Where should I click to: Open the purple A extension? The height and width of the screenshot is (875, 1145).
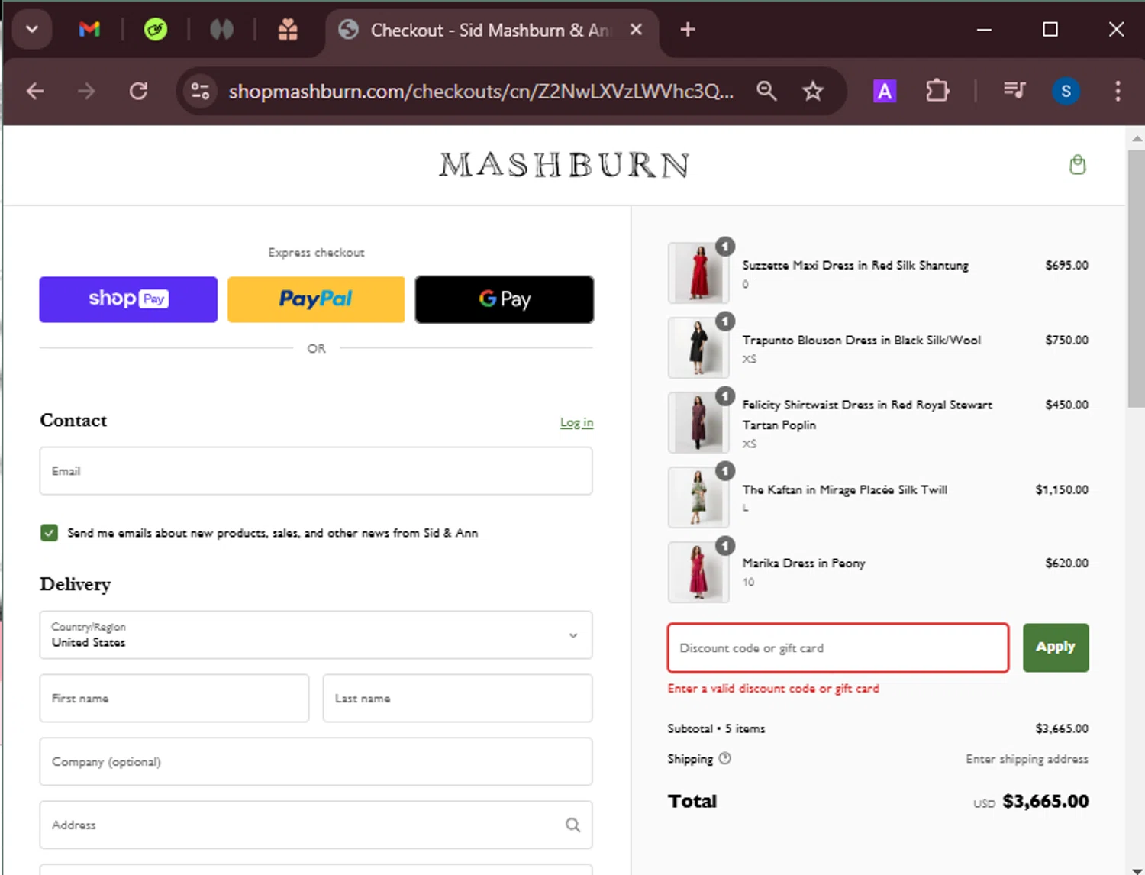(884, 92)
